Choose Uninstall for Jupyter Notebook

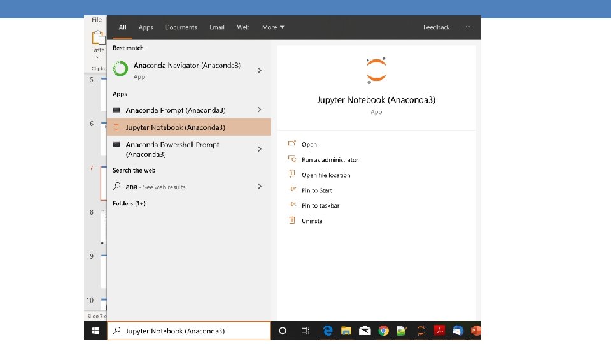(x=313, y=221)
